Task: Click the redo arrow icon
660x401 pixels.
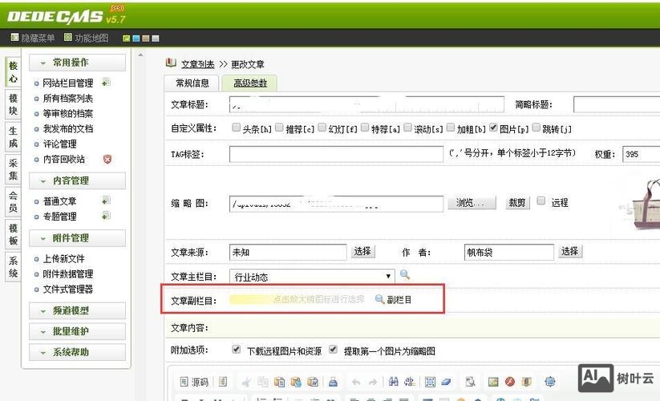Action: point(373,382)
